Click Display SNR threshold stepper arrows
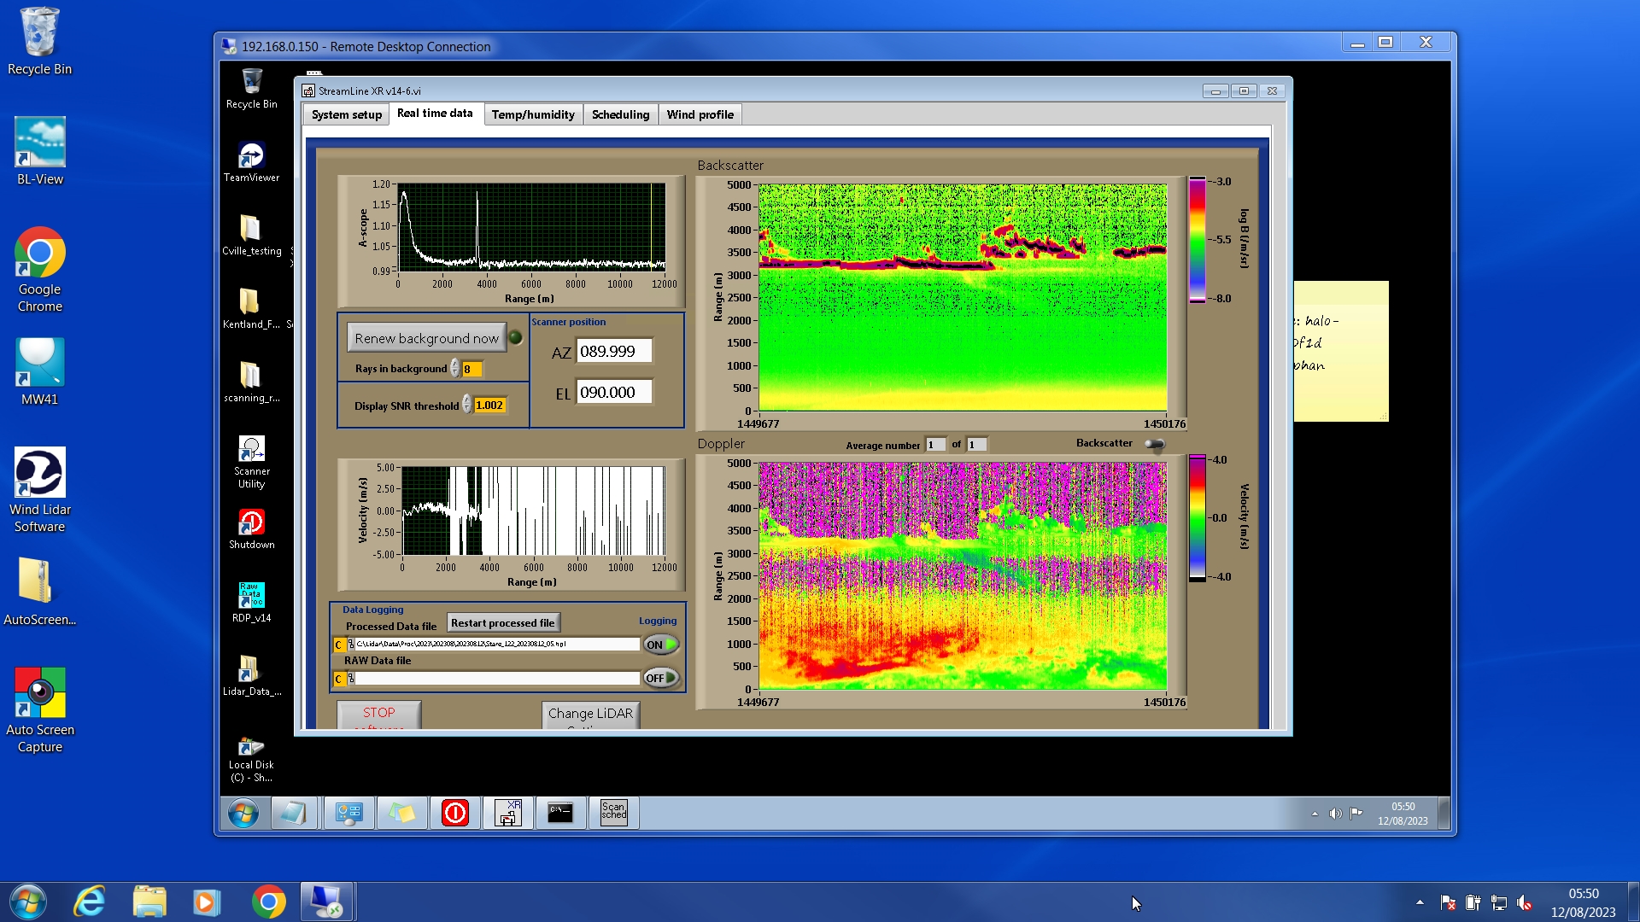Image resolution: width=1640 pixels, height=922 pixels. (467, 405)
